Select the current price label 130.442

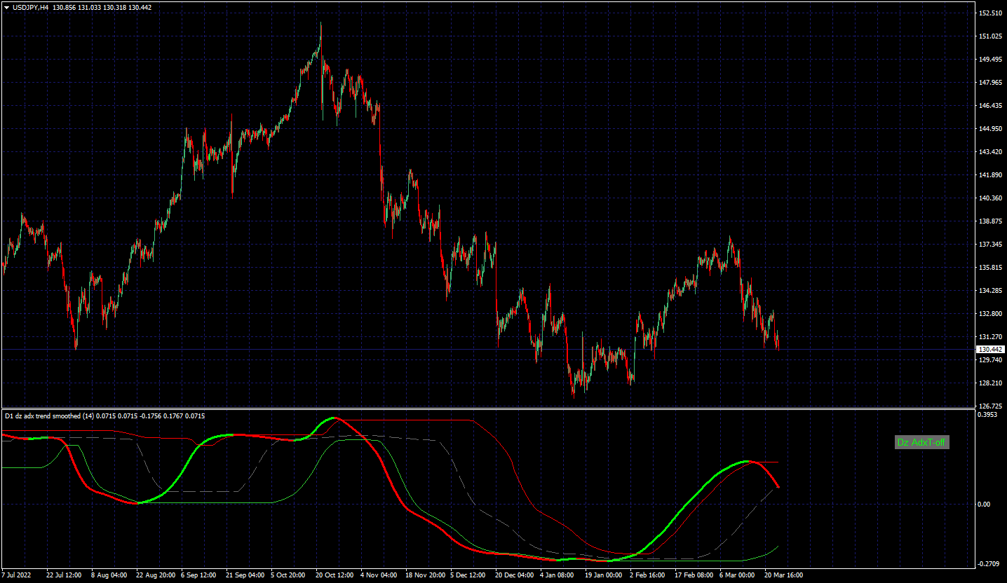990,349
